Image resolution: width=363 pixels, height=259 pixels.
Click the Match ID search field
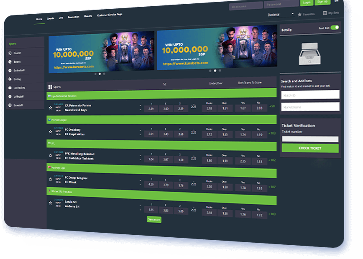(310, 95)
